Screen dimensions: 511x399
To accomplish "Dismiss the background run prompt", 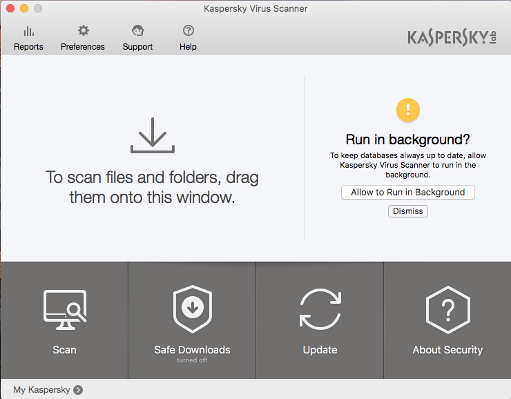I will coord(407,211).
